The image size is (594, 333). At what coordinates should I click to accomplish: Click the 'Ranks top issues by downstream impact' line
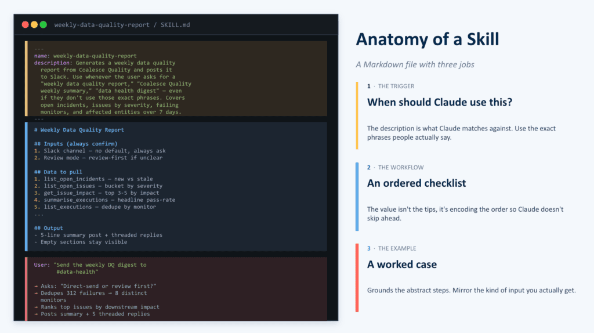pyautogui.click(x=97, y=307)
